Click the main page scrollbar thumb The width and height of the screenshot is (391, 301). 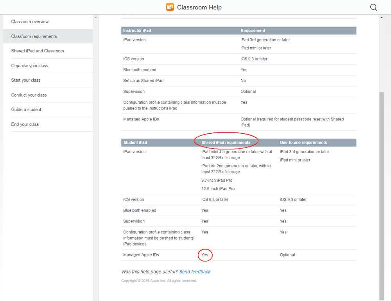coord(382,196)
